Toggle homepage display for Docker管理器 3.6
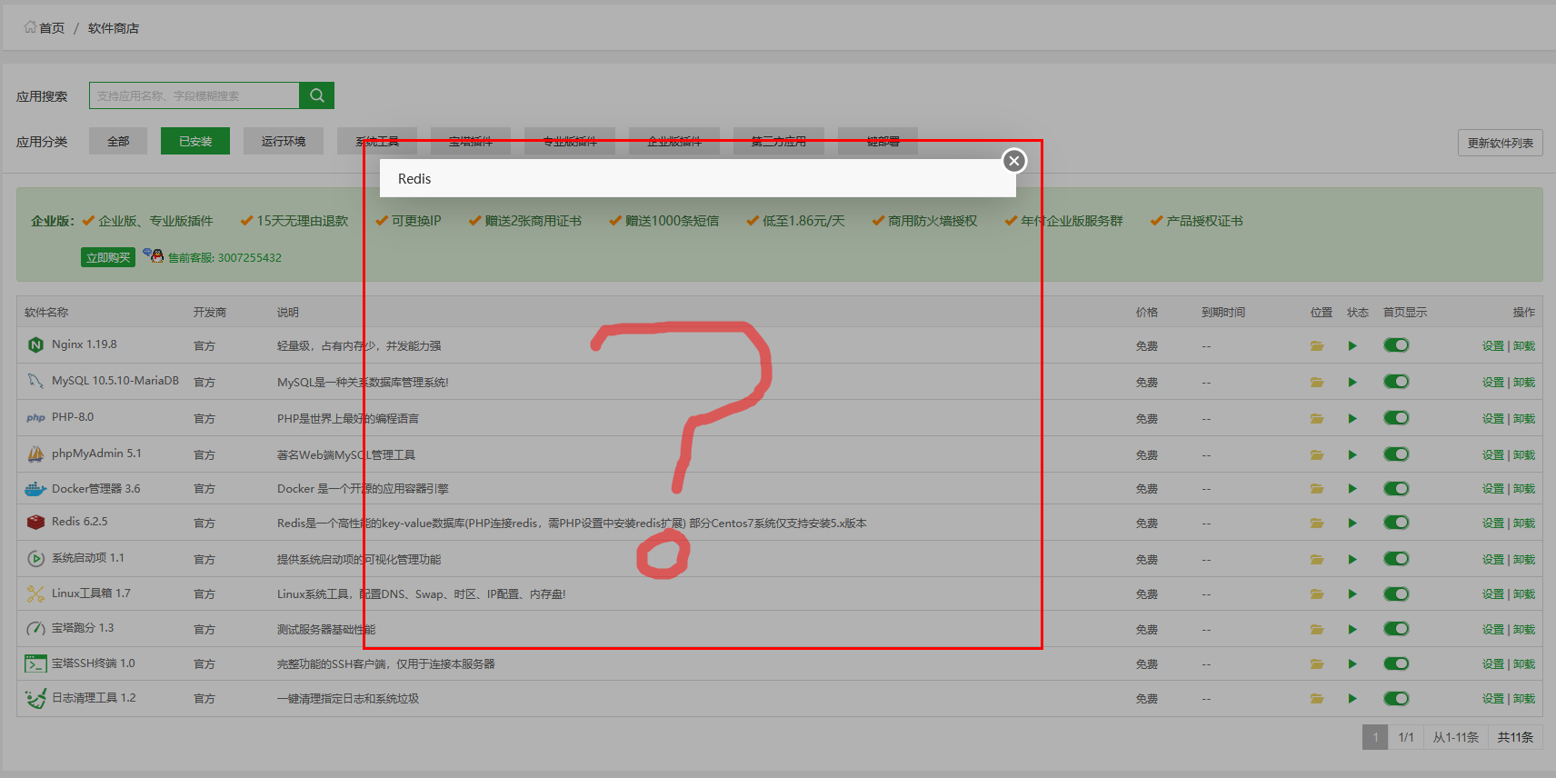1556x778 pixels. pos(1396,489)
